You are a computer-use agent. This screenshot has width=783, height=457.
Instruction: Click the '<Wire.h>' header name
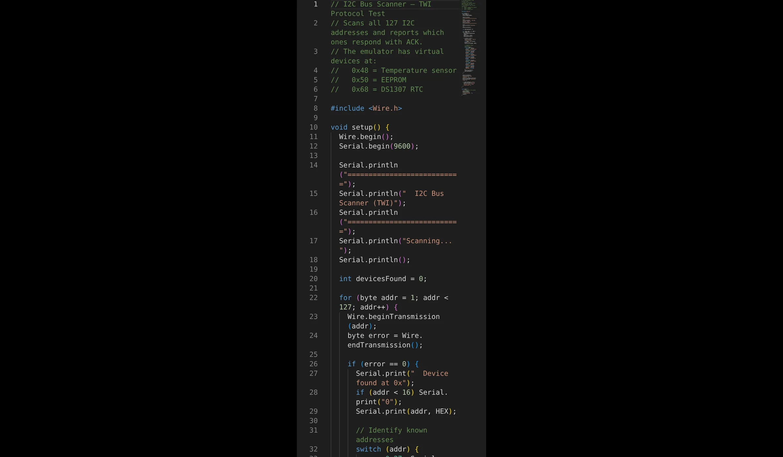(x=385, y=108)
